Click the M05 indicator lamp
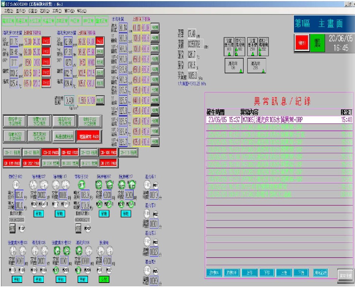 click(156, 270)
